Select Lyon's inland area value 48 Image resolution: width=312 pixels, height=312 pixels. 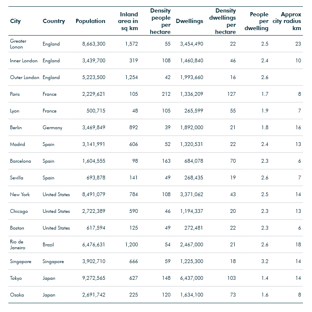coord(135,111)
